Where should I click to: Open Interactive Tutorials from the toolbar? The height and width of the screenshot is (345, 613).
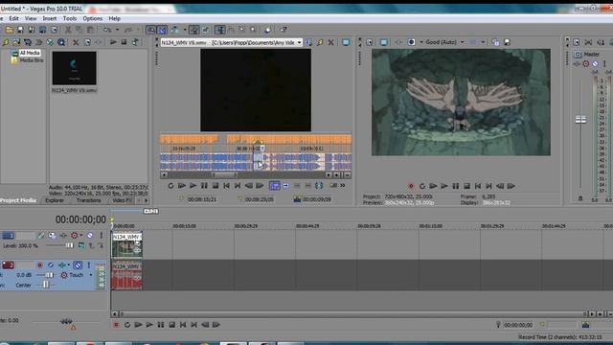[x=267, y=30]
